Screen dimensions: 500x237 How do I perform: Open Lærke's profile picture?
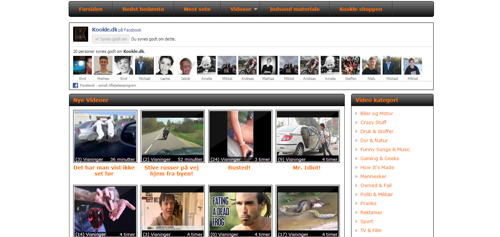click(x=165, y=65)
